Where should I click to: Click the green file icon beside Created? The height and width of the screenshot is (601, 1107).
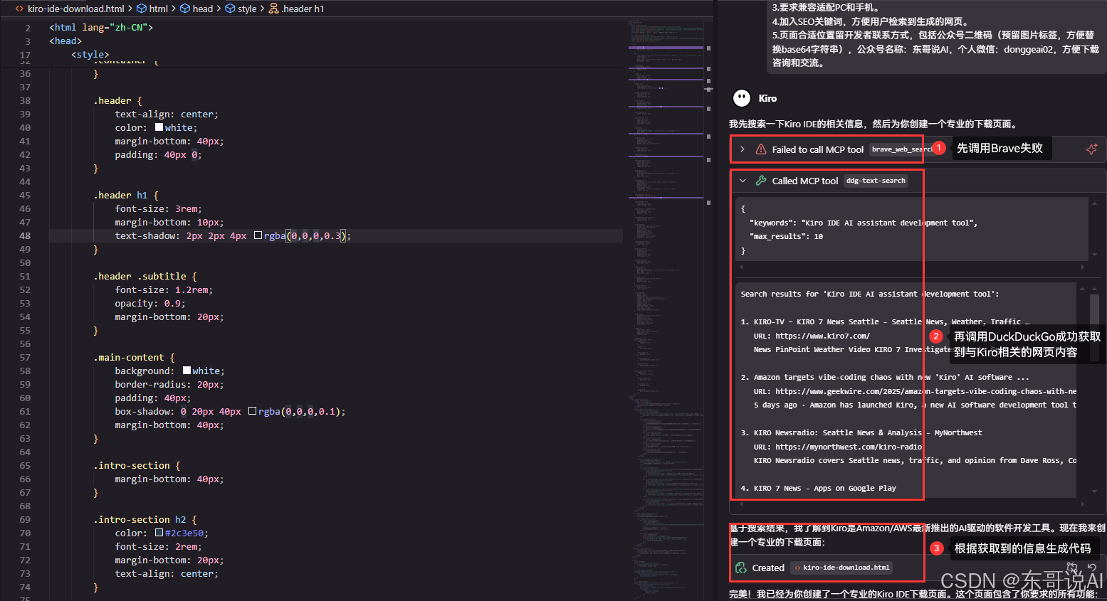pyautogui.click(x=741, y=568)
